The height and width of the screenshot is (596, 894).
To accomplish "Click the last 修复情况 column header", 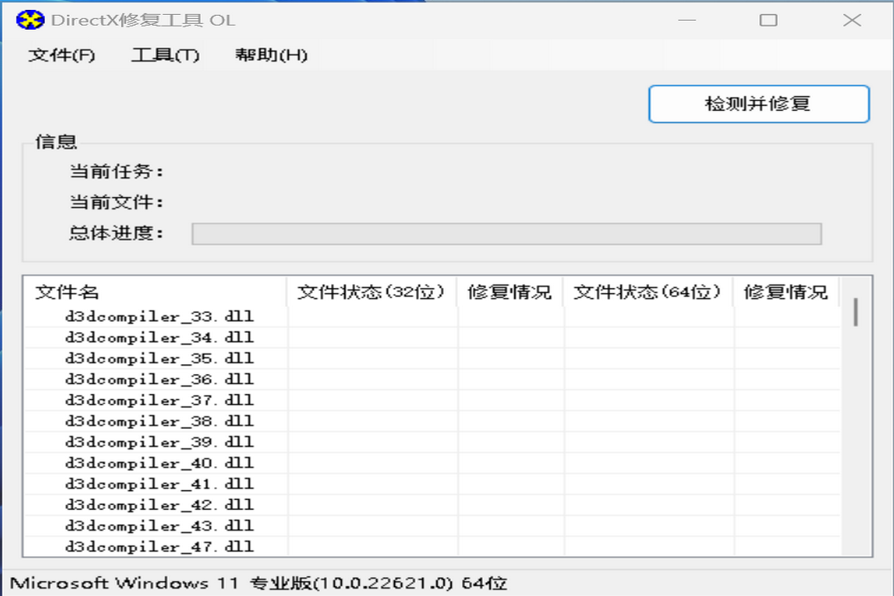I will point(786,292).
